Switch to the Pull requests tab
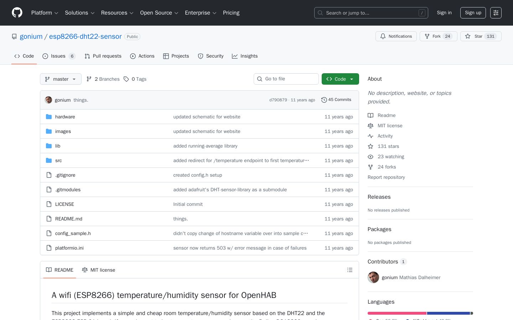Viewport: 513px width, 320px height. pos(103,56)
